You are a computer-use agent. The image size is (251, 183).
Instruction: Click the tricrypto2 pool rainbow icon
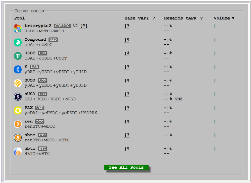point(18,28)
